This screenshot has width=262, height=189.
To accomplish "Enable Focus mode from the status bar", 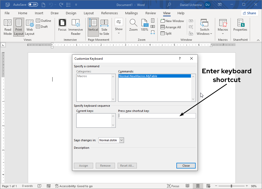I will [x=173, y=186].
